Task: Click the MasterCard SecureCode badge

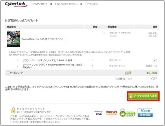Action: 112,113
